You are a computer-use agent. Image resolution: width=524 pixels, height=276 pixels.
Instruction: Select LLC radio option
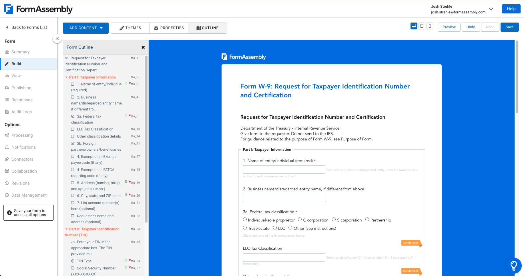click(275, 228)
